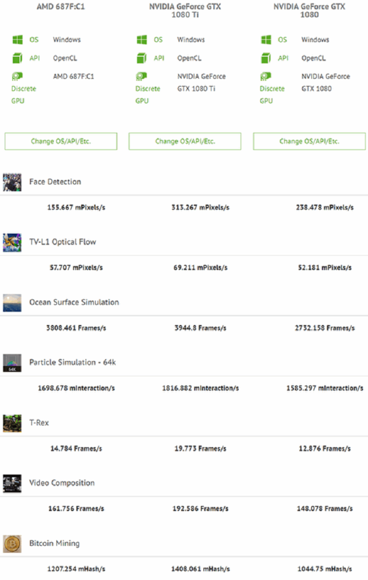Open the Video Composition thumbnail
This screenshot has height=580, width=368.
[x=12, y=483]
